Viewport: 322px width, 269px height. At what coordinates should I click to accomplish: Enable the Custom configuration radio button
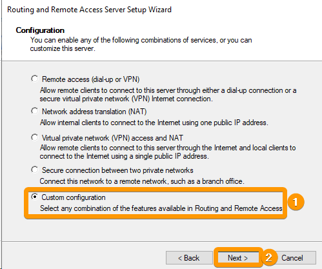click(x=35, y=197)
